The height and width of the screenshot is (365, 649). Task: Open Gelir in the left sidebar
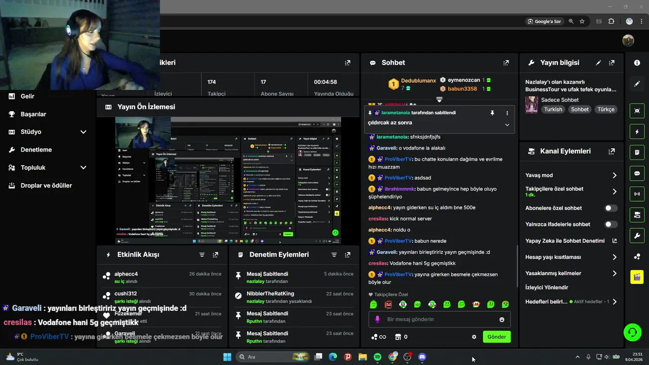click(x=27, y=96)
